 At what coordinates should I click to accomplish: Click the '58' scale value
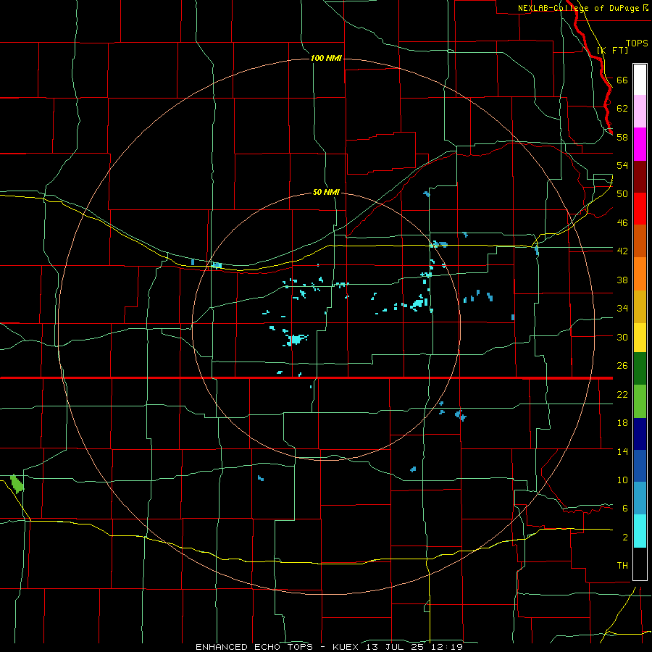tap(622, 137)
